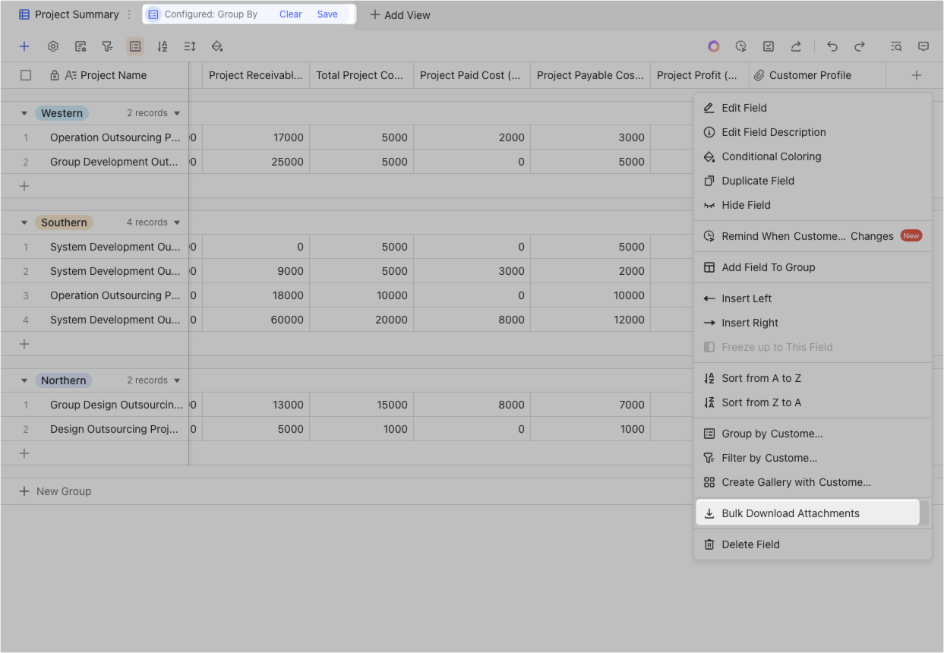Choose Edit Field from context menu
The height and width of the screenshot is (653, 944).
(813, 108)
